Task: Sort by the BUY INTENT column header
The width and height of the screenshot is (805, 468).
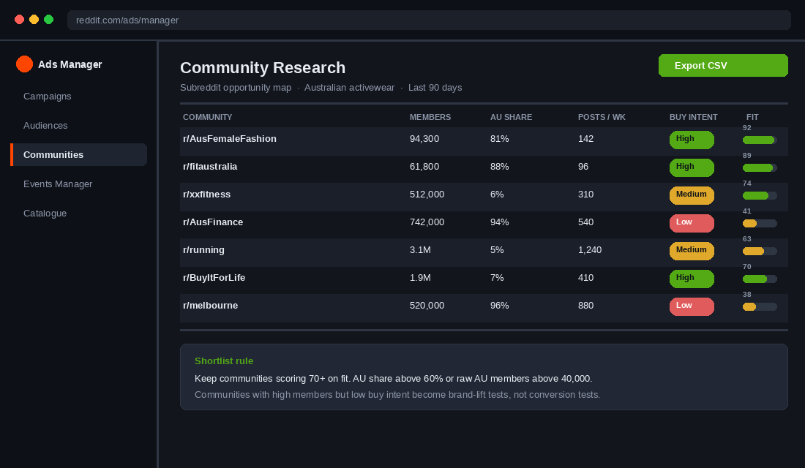Action: pyautogui.click(x=693, y=117)
